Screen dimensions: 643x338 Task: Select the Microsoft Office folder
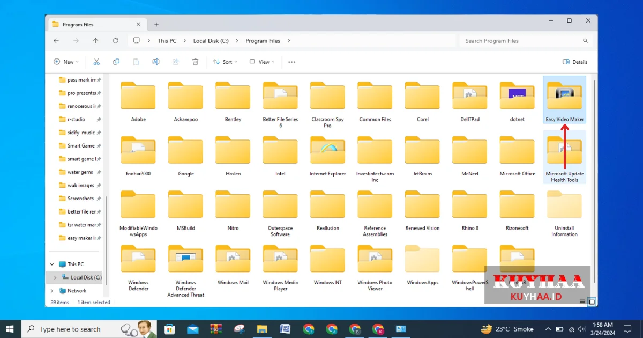point(517,157)
